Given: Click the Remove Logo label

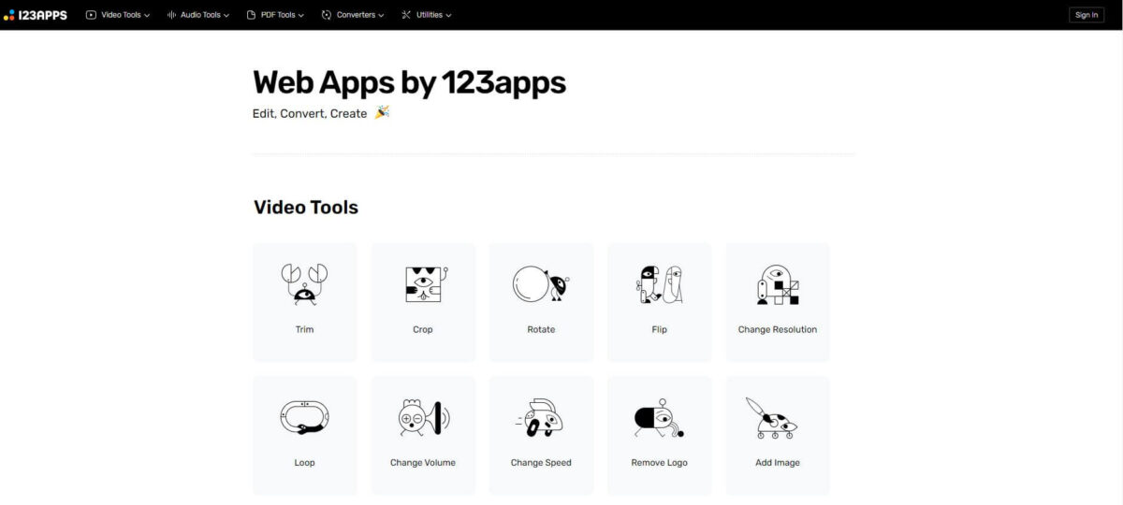Looking at the screenshot, I should [x=660, y=462].
